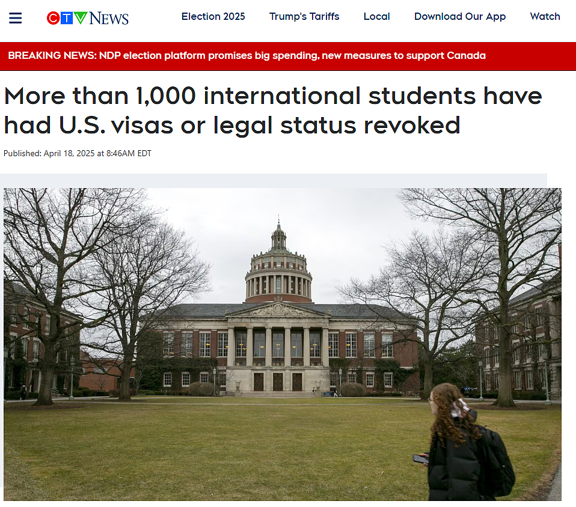576x507 pixels.
Task: Click the international students visa headline
Action: click(x=272, y=110)
